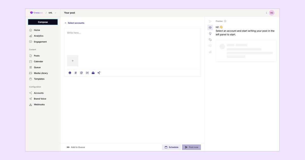Add media using the plus tile
Image resolution: width=305 pixels, height=160 pixels.
73,61
